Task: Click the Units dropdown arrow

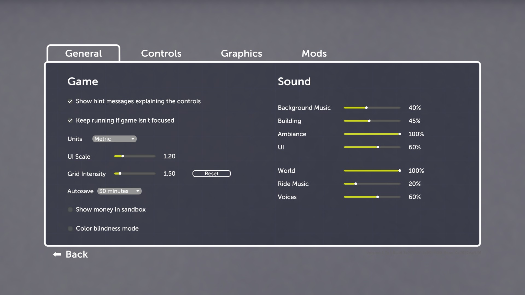Action: pyautogui.click(x=133, y=139)
